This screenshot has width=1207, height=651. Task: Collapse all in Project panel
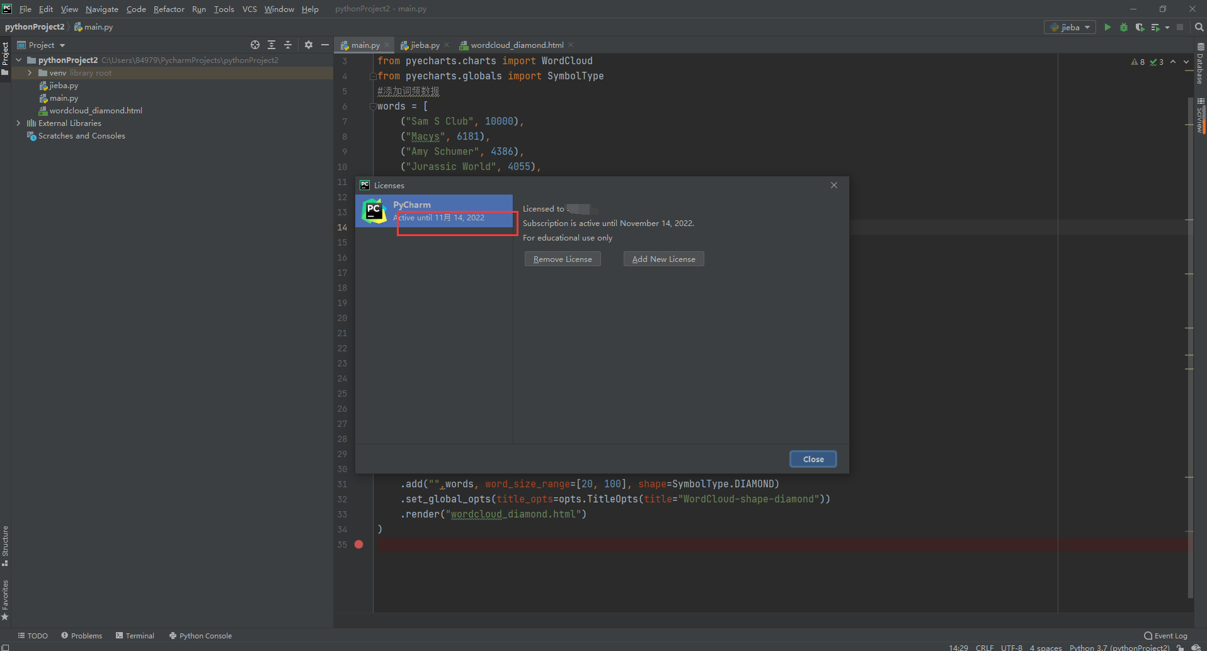288,45
